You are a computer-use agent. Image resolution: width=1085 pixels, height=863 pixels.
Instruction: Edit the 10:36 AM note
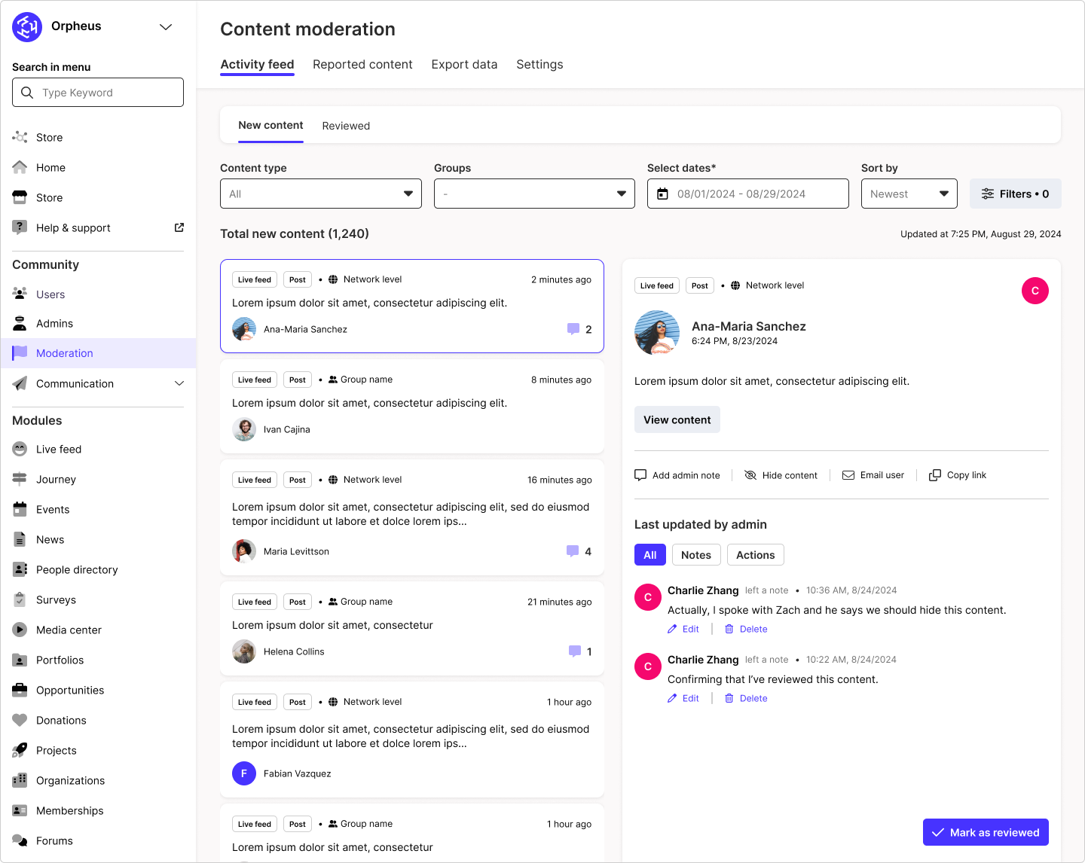pyautogui.click(x=683, y=629)
